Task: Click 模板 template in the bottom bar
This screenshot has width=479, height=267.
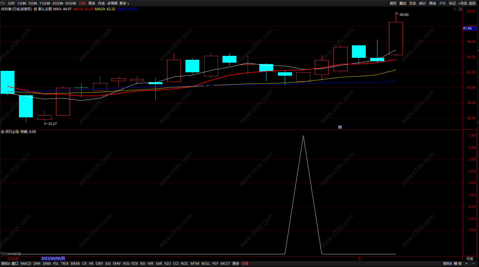Action: point(458,264)
